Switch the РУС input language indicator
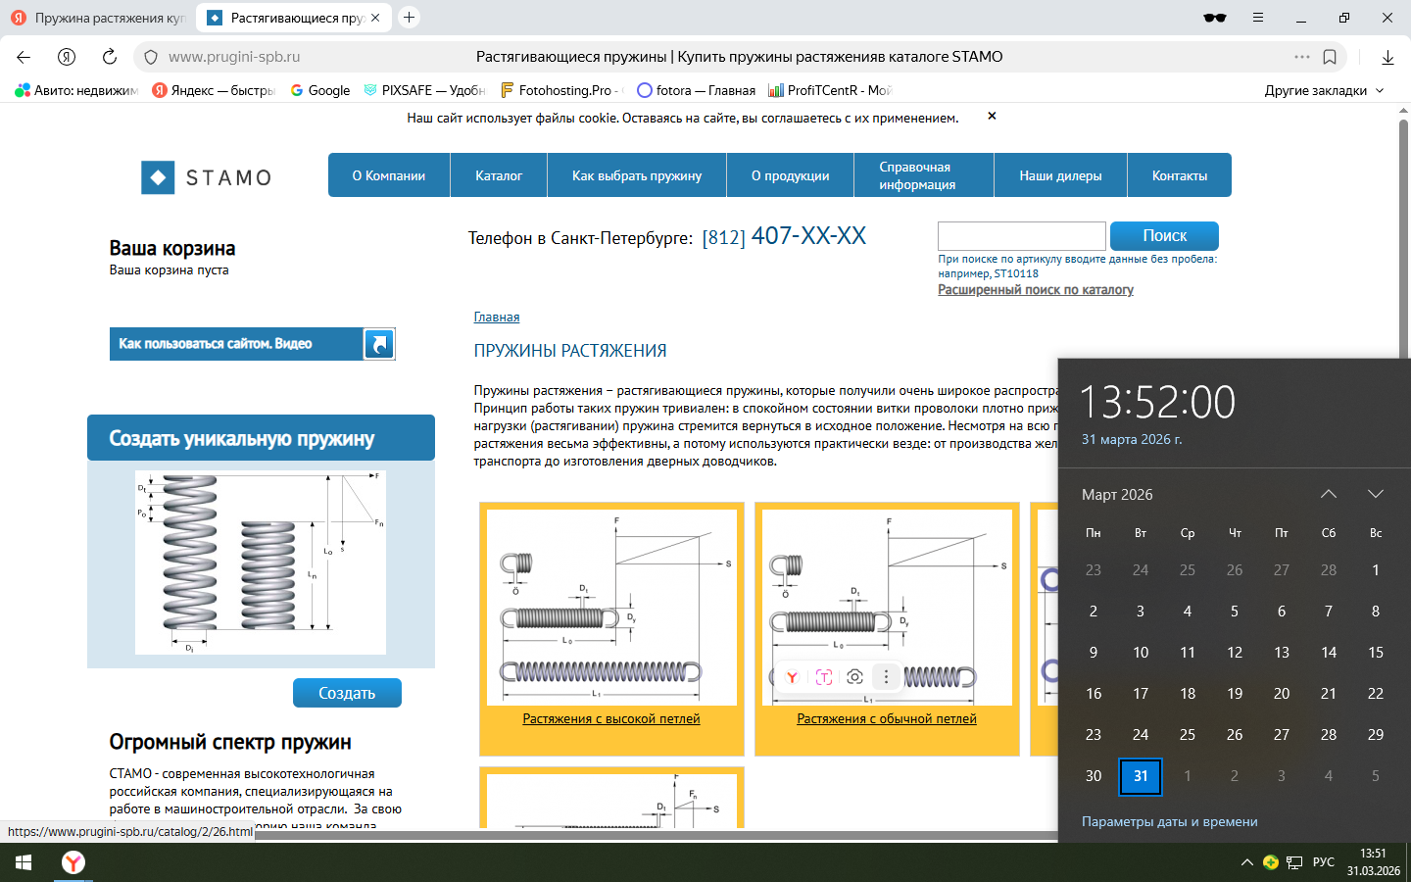The width and height of the screenshot is (1411, 882). coord(1324,862)
